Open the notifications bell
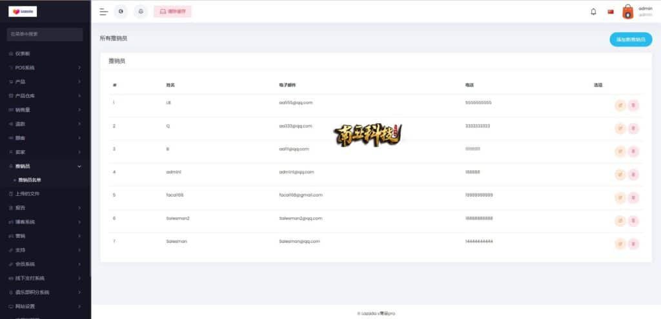This screenshot has height=319, width=661. click(593, 12)
